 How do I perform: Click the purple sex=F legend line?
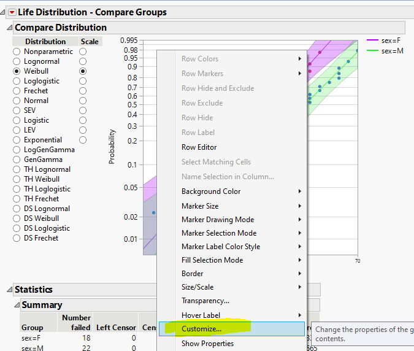[x=373, y=40]
